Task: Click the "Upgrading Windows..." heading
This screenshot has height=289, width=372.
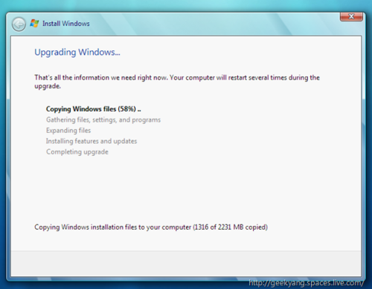Action: coord(77,52)
